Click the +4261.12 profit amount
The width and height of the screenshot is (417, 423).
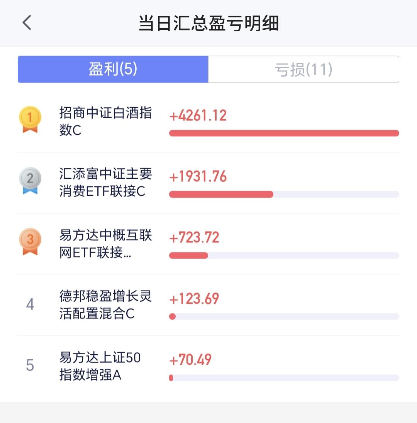[198, 115]
